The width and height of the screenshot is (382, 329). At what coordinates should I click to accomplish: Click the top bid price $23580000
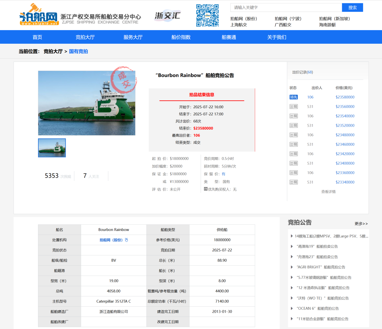345,97
